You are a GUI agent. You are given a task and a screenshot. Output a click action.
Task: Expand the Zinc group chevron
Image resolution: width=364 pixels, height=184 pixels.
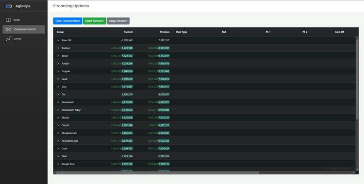pyautogui.click(x=58, y=86)
